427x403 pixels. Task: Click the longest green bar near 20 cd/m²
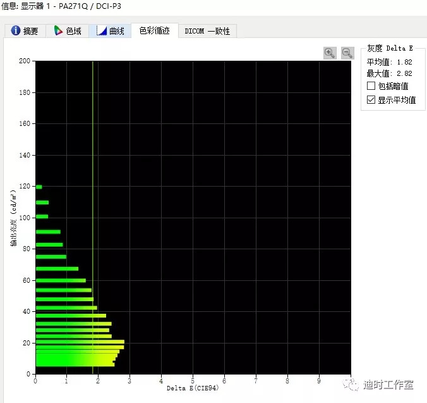[80, 342]
